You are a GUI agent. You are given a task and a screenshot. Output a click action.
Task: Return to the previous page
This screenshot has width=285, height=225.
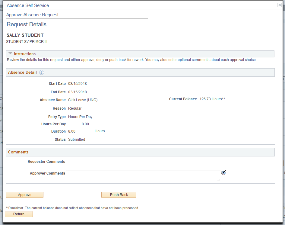pyautogui.click(x=19, y=214)
